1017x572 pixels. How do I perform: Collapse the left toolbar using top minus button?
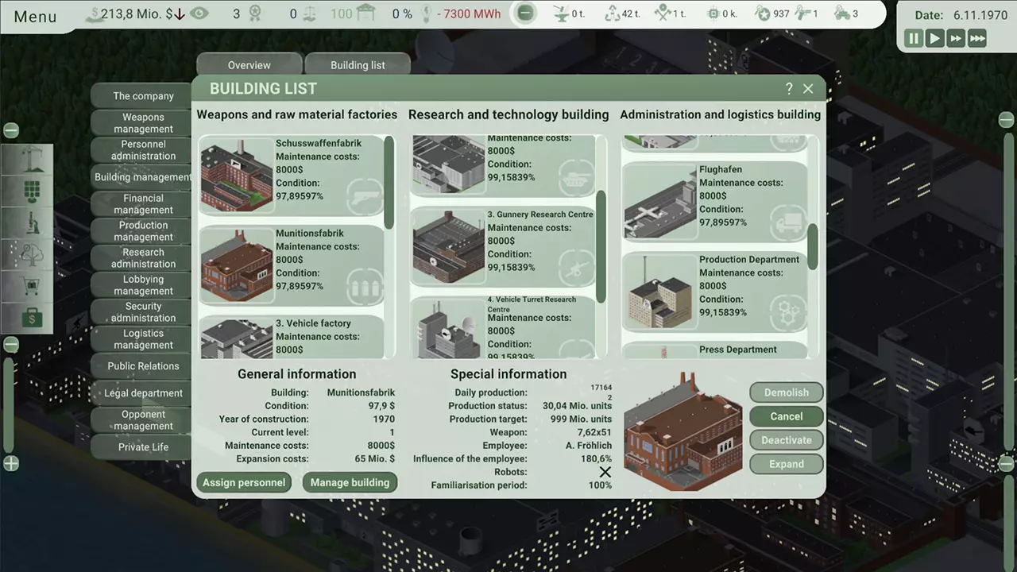(11, 130)
